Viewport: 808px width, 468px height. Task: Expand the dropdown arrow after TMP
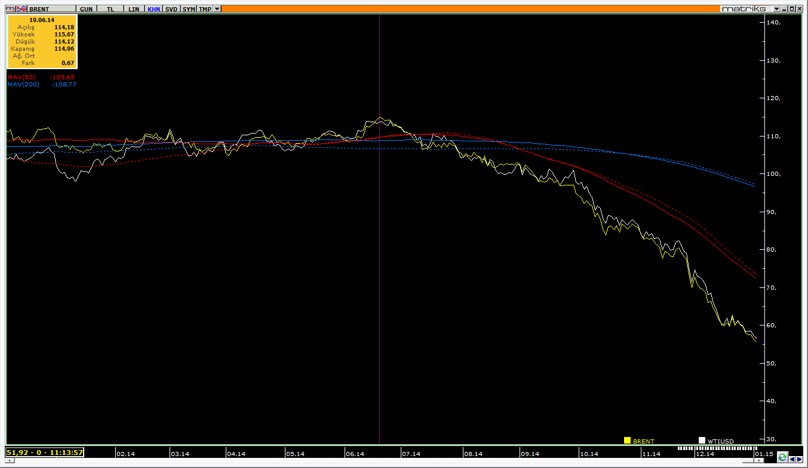(x=217, y=9)
